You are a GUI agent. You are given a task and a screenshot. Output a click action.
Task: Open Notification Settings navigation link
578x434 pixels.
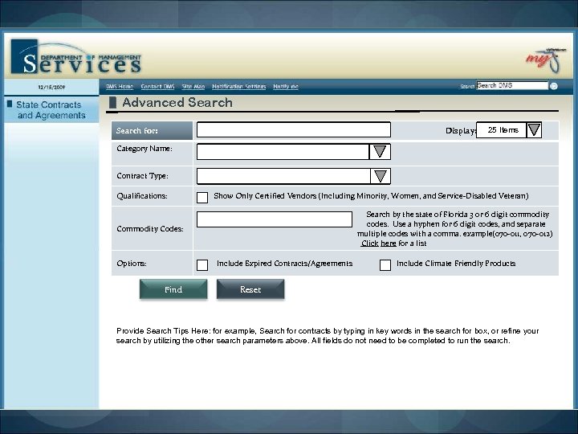(x=239, y=86)
